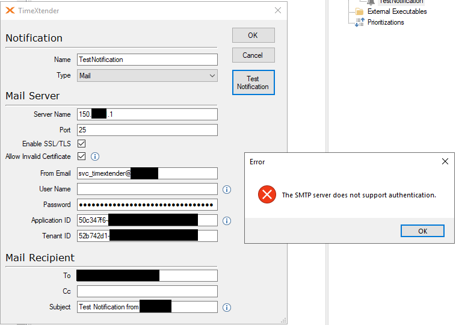The height and width of the screenshot is (325, 456).
Task: Click the External Executables folder icon
Action: click(360, 11)
